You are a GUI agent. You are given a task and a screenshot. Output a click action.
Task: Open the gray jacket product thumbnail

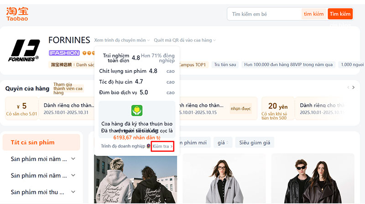point(222,178)
